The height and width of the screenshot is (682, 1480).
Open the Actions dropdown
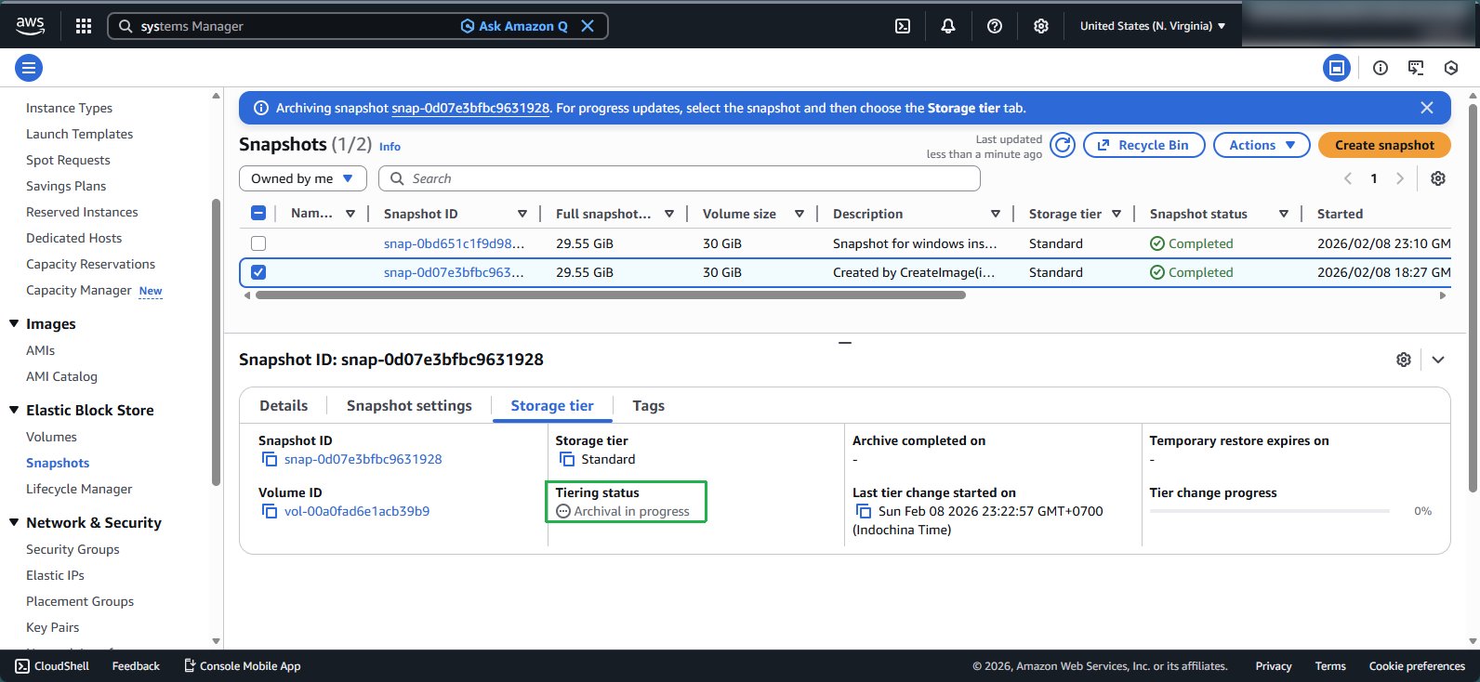[x=1262, y=145]
